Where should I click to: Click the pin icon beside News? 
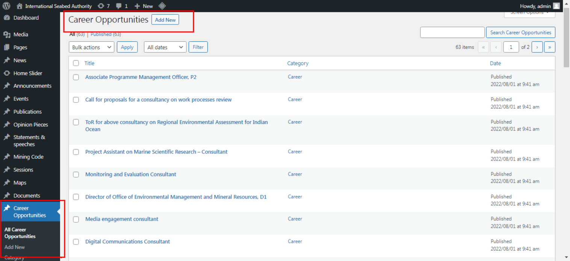(7, 60)
